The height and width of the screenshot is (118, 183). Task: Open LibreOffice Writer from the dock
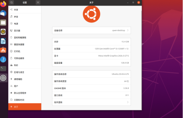[3, 41]
